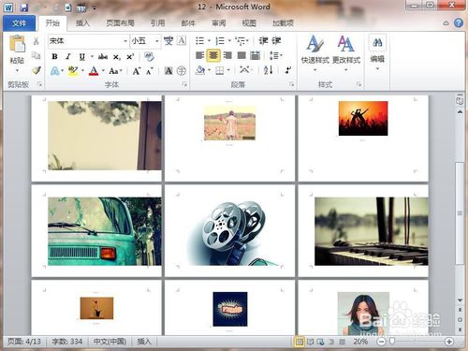Switch to the References tab 引用
Image resolution: width=468 pixels, height=351 pixels.
tap(157, 23)
